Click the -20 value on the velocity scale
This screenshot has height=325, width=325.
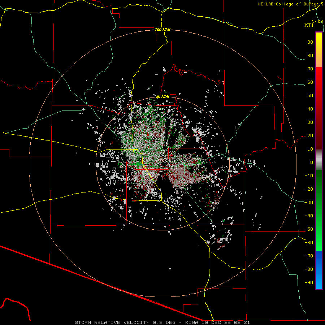[309, 189]
